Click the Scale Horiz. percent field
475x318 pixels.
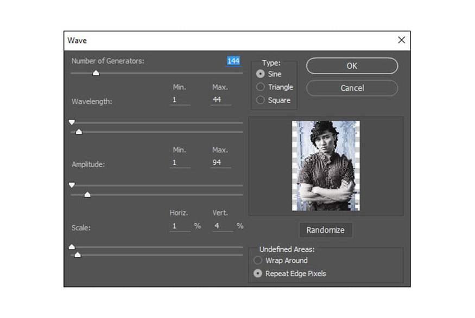[x=180, y=226]
